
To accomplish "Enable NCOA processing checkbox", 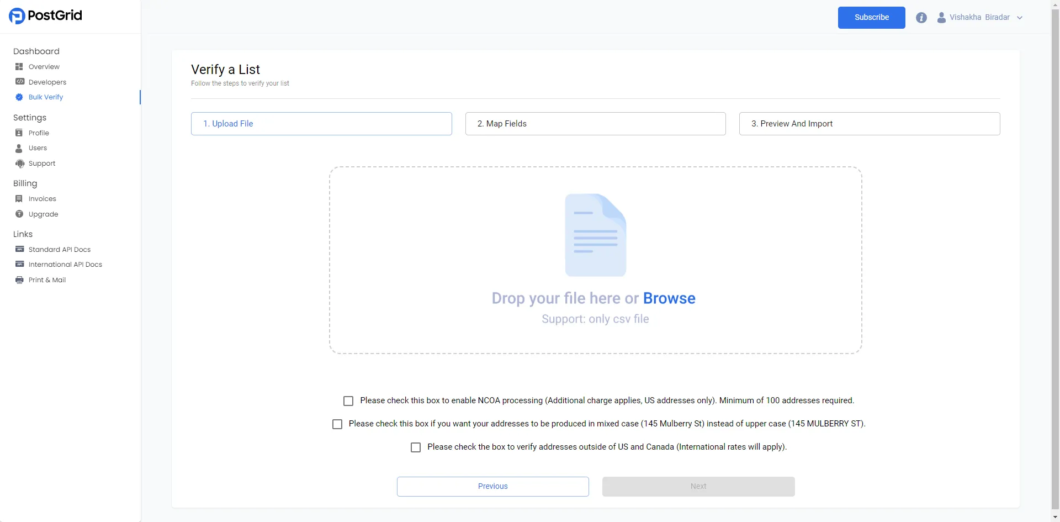I will (x=348, y=400).
